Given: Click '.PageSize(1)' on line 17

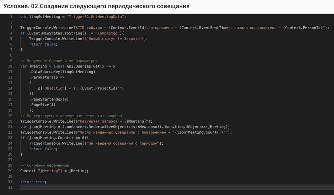Looking at the screenshot, I should coord(42,105).
